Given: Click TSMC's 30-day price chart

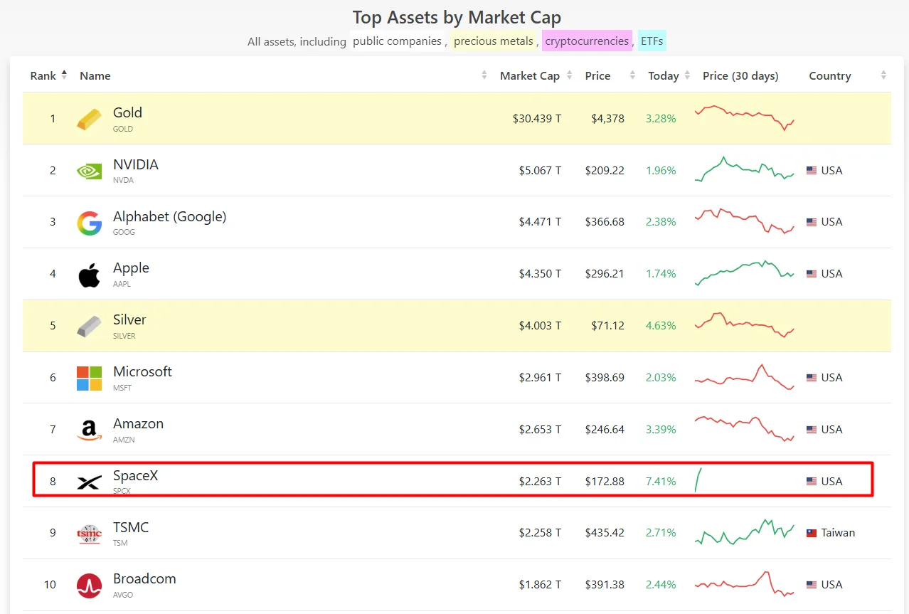Looking at the screenshot, I should coord(745,532).
